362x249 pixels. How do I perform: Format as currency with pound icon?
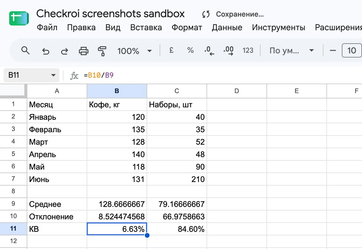coord(171,50)
